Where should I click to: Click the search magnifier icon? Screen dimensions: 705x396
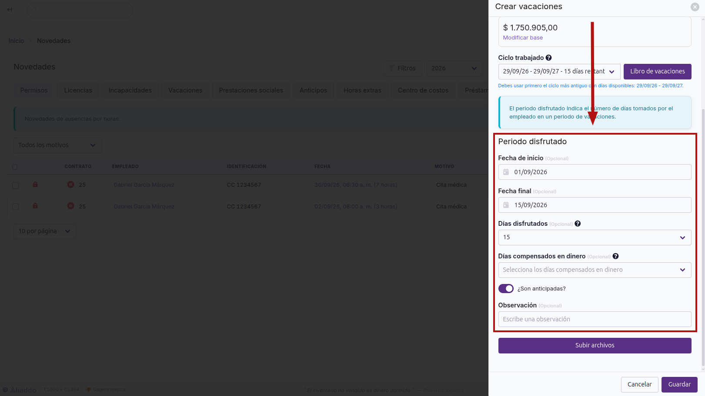34,10
